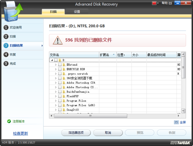Go to step 4 恢复
The height and width of the screenshot is (146, 193).
pos(22,54)
